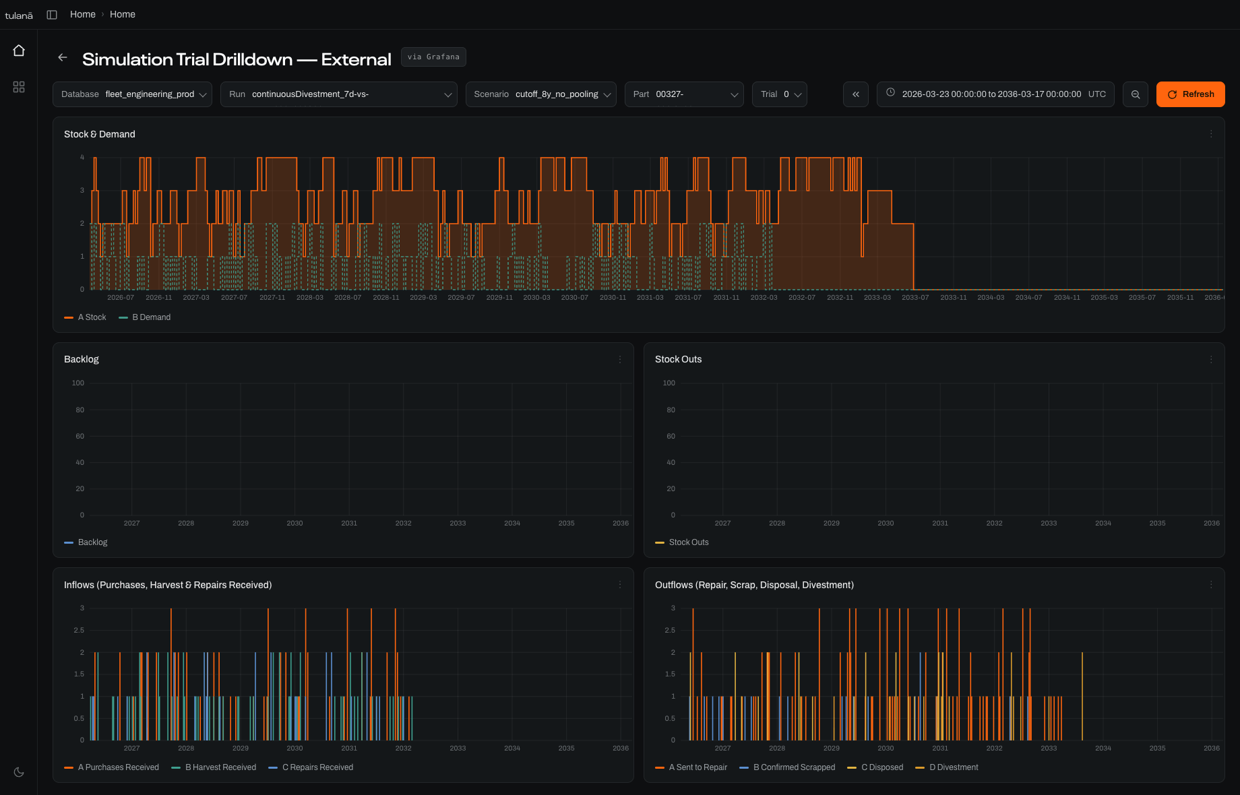1240x795 pixels.
Task: Open the Database dropdown
Action: 132,94
